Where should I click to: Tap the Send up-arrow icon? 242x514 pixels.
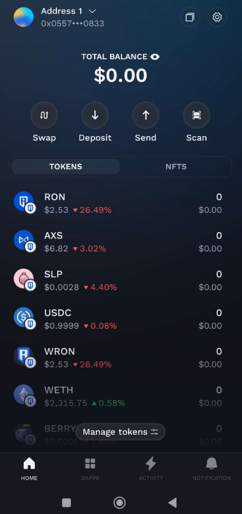(x=145, y=115)
